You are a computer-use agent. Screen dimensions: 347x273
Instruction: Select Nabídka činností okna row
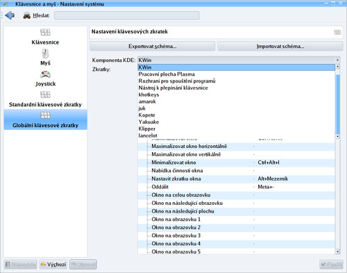(x=236, y=171)
